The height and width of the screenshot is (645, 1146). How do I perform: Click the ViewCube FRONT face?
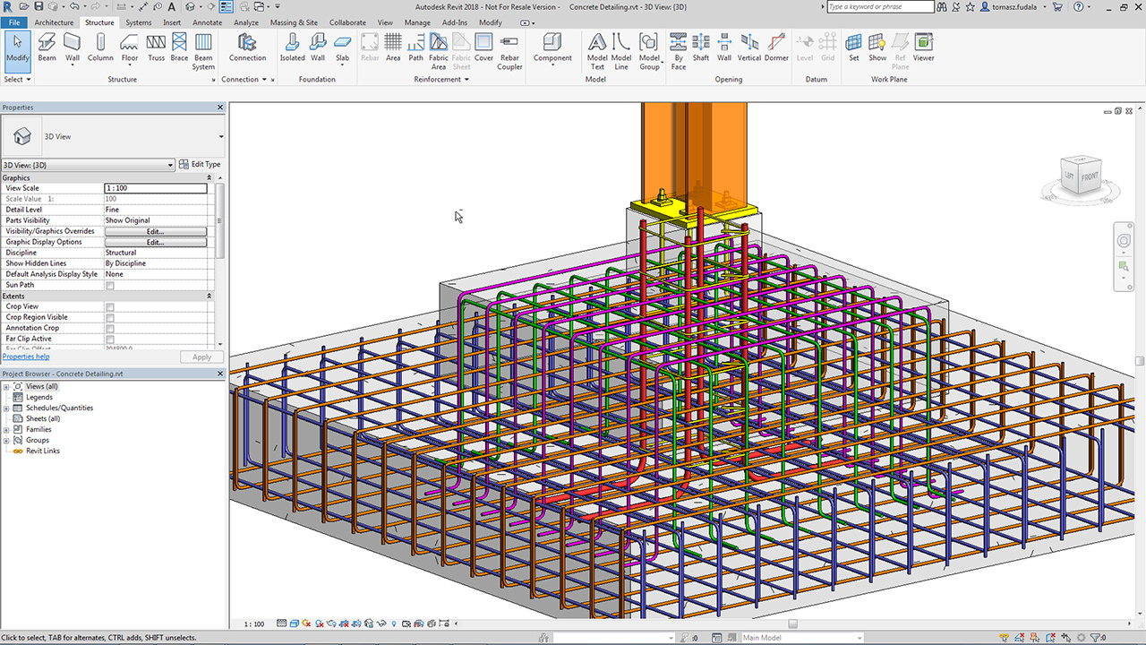coord(1089,176)
